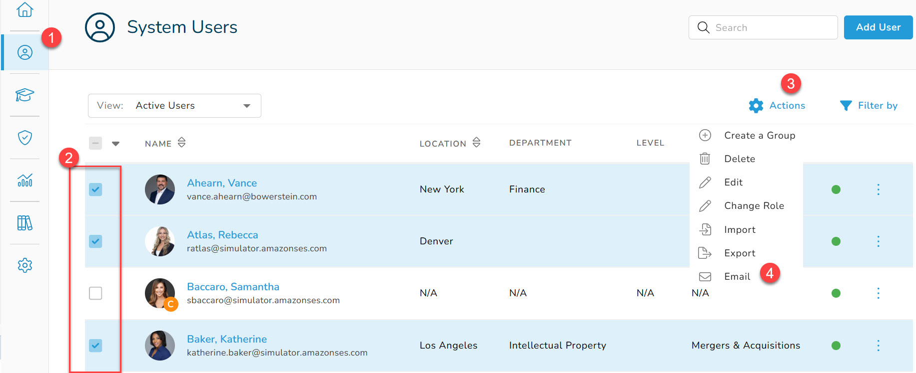Open the three-dot menu for Rebecca Atlas
Screen dimensions: 916x373
[x=878, y=241]
